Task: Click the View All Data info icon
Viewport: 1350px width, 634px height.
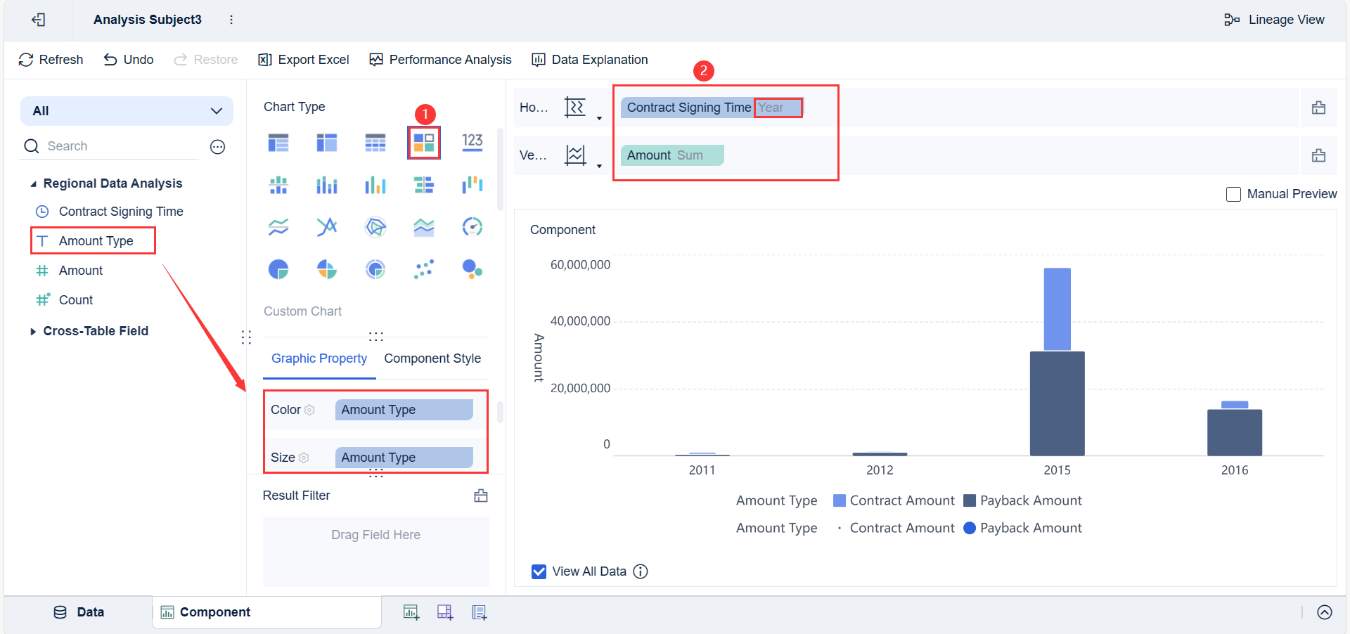Action: pyautogui.click(x=641, y=571)
